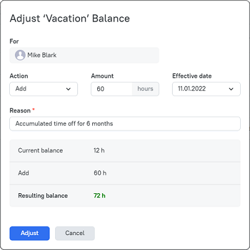This screenshot has width=250, height=250.
Task: Dismiss the dialog via Cancel
Action: pyautogui.click(x=75, y=233)
